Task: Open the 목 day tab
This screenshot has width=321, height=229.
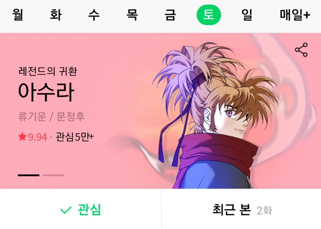Action: click(132, 15)
